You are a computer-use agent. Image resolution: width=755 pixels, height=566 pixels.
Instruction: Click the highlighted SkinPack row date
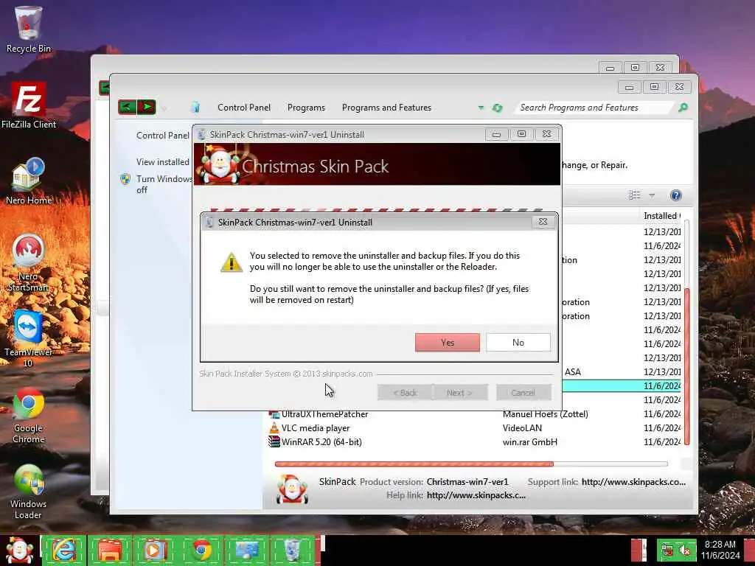(662, 385)
